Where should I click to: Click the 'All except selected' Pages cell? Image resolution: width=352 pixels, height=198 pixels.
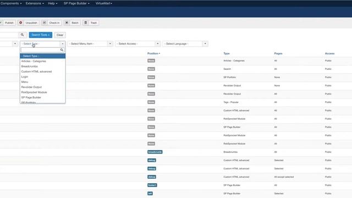284,177
